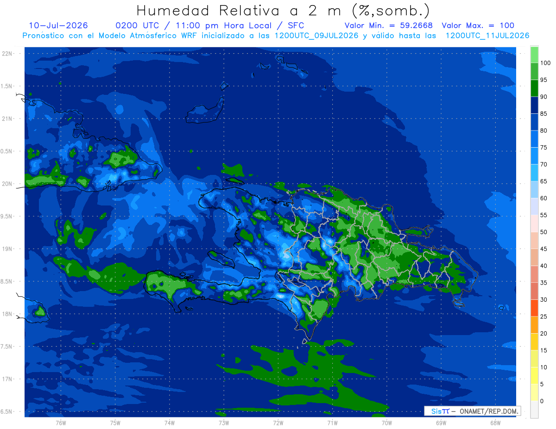Click the 75W longitude axis label

click(x=115, y=423)
